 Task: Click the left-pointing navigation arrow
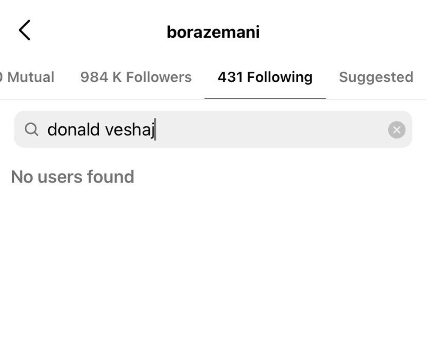coord(25,30)
